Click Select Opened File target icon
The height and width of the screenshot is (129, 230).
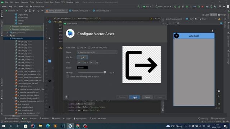tap(26, 11)
